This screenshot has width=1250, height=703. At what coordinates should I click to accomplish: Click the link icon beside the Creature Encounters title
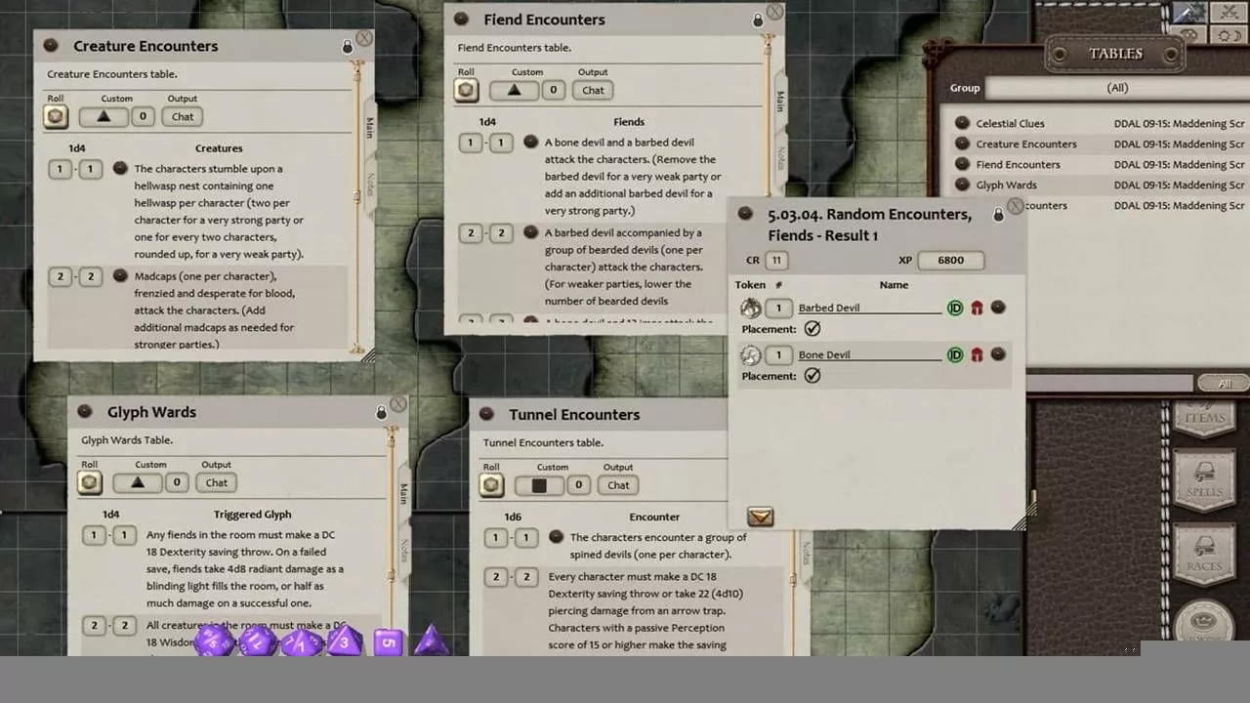(51, 46)
